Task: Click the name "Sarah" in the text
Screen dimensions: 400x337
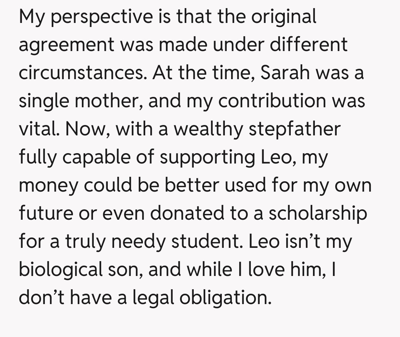Action: 285,73
